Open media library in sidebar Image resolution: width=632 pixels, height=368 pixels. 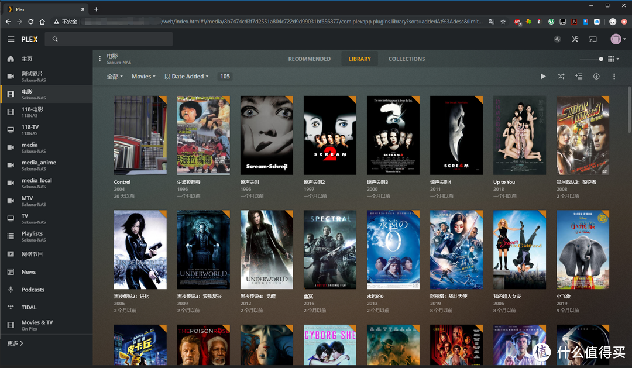tap(46, 147)
